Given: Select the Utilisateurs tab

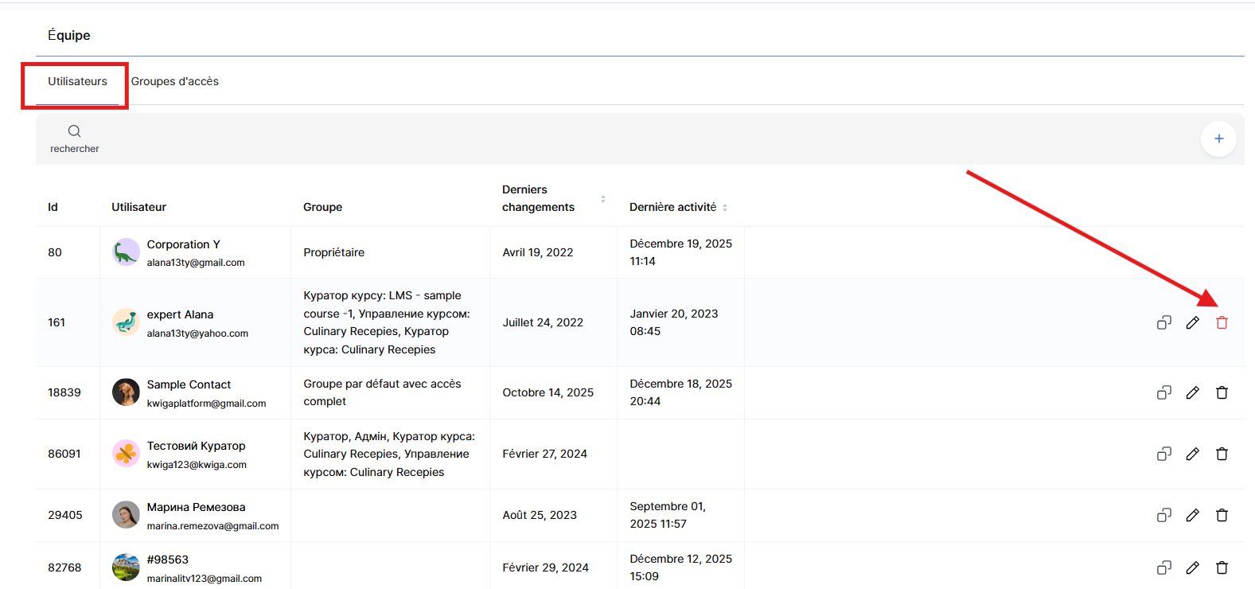Looking at the screenshot, I should tap(77, 81).
